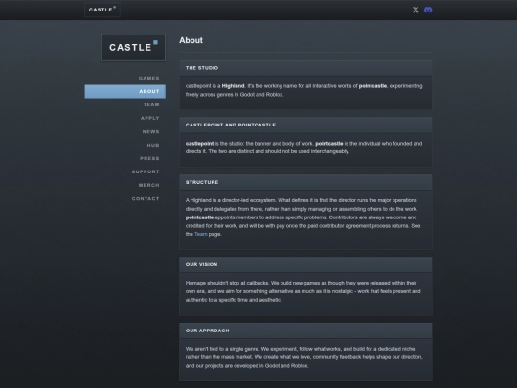Open the Support page

pos(146,171)
